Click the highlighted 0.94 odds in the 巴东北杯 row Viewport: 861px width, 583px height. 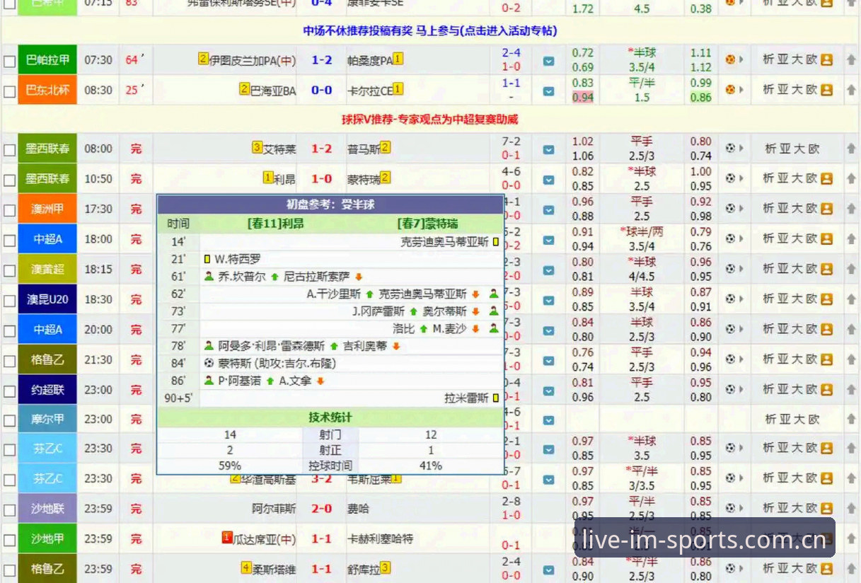[583, 98]
